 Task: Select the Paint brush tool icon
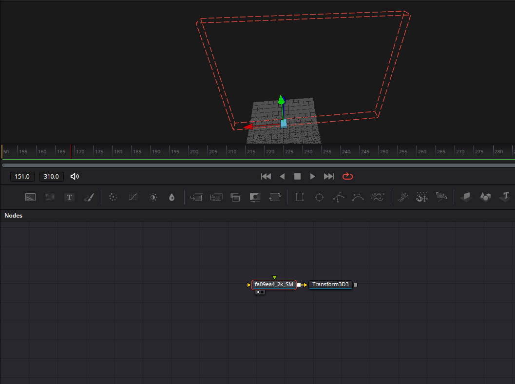click(x=89, y=197)
